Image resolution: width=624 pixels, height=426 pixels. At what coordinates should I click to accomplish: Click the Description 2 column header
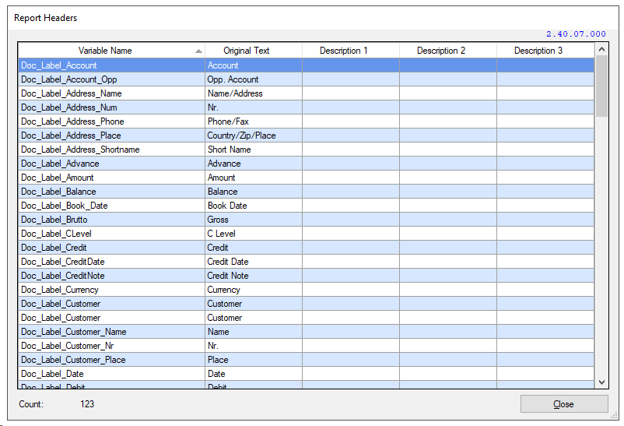pyautogui.click(x=447, y=51)
